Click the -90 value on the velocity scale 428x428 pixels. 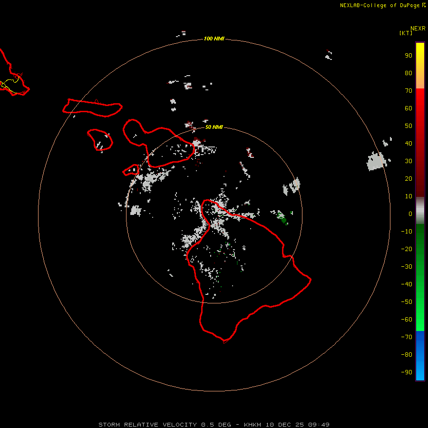click(407, 372)
